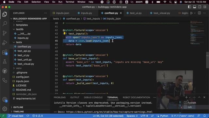Open test_api.py in explorer
The height and width of the screenshot is (118, 209).
tap(24, 51)
